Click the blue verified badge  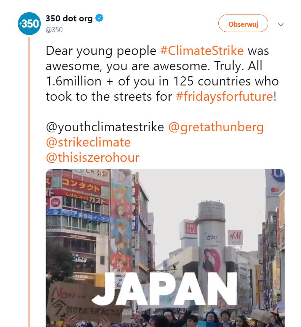(x=99, y=18)
